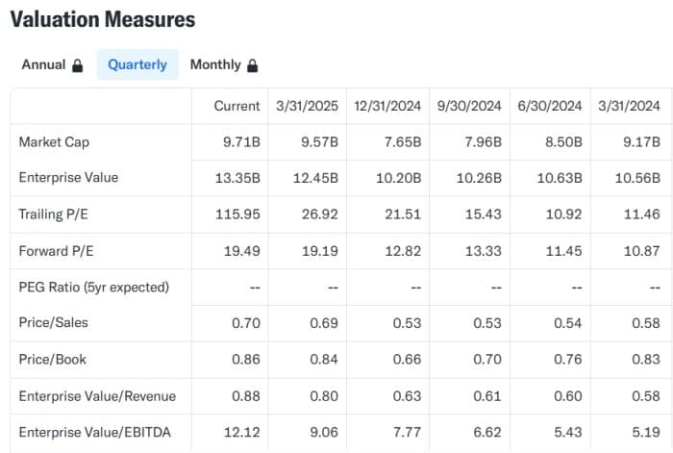Click the Price/Book row label
This screenshot has height=453, width=673.
pos(52,359)
